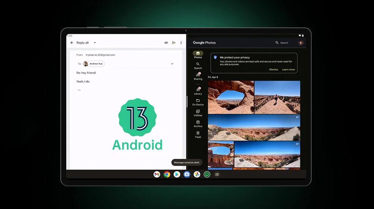Click the Google Photos search field
The height and width of the screenshot is (209, 374).
pos(282,43)
